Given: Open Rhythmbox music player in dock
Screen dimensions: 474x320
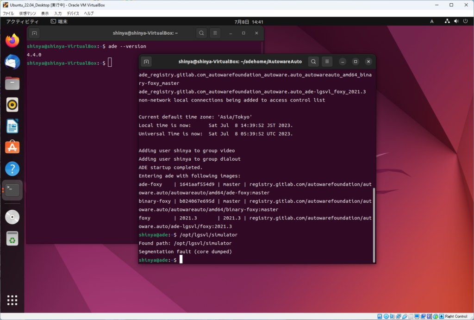Looking at the screenshot, I should [x=12, y=105].
